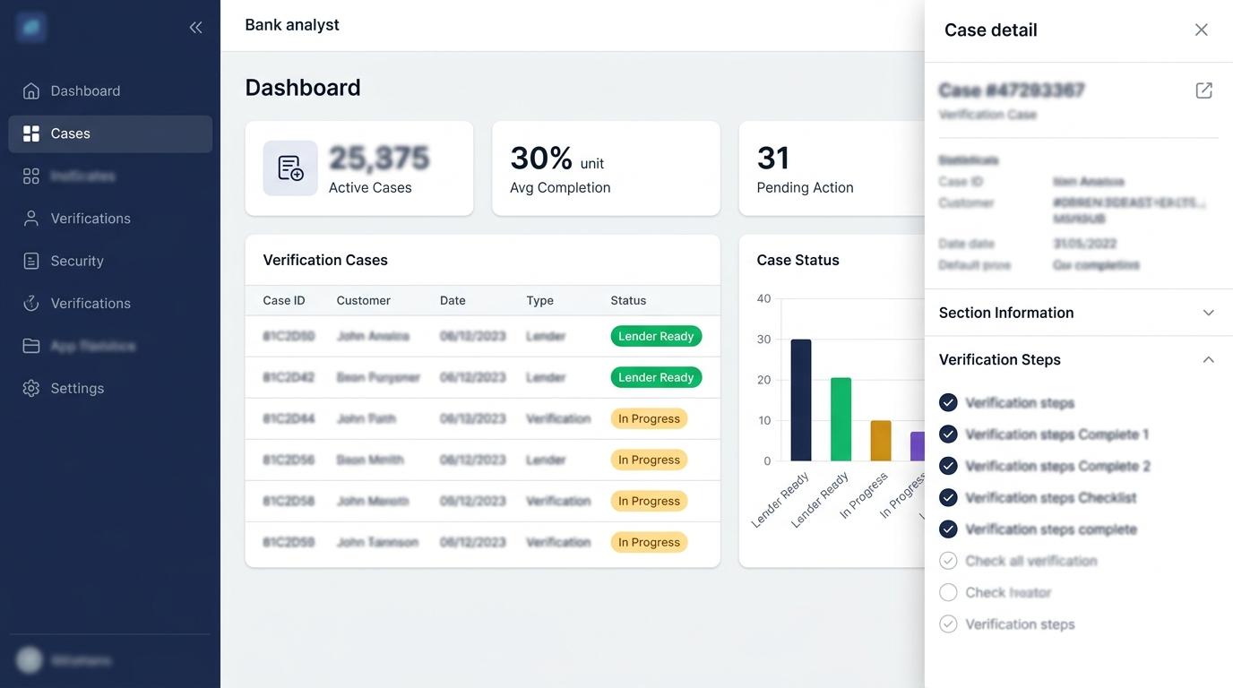
Task: Select the empty circle beside "Check Iveator"
Action: click(948, 592)
